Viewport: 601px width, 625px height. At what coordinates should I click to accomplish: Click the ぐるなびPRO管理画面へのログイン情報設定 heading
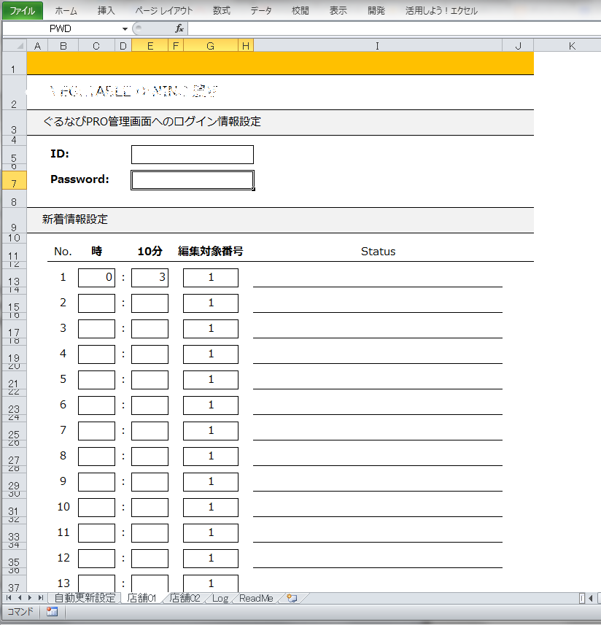[x=152, y=122]
